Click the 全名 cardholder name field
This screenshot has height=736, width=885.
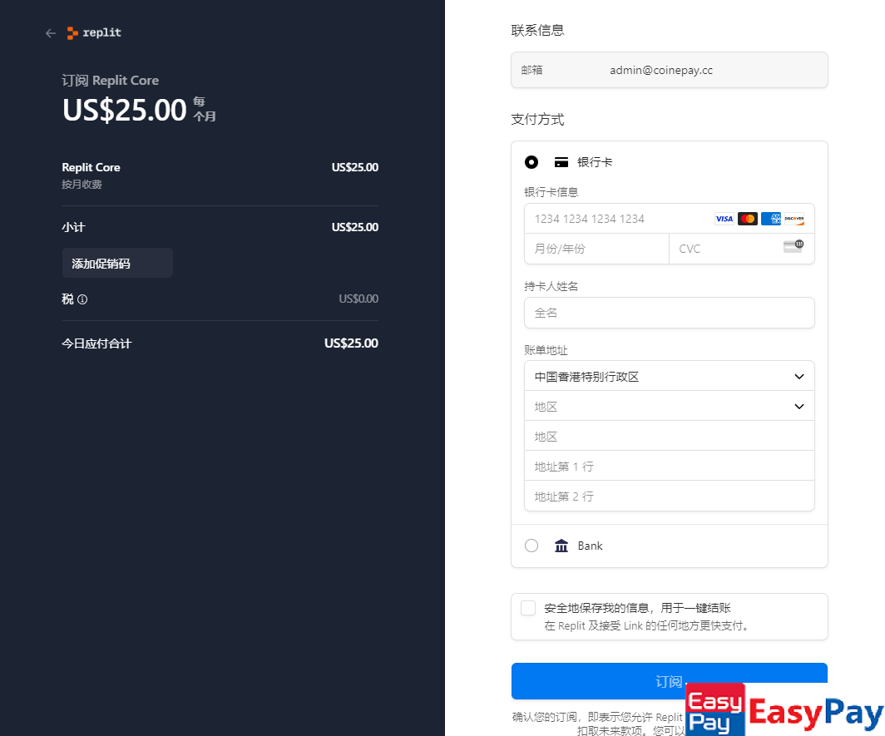click(670, 313)
